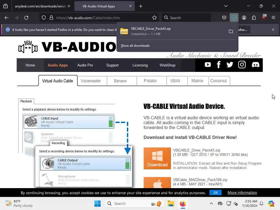This screenshot has width=280, height=210.
Task: Open the Home menu item
Action: (30, 65)
